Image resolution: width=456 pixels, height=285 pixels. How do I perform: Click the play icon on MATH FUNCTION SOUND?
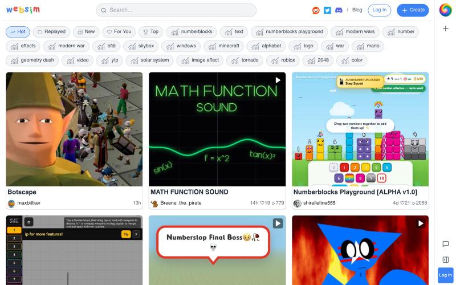(278, 80)
